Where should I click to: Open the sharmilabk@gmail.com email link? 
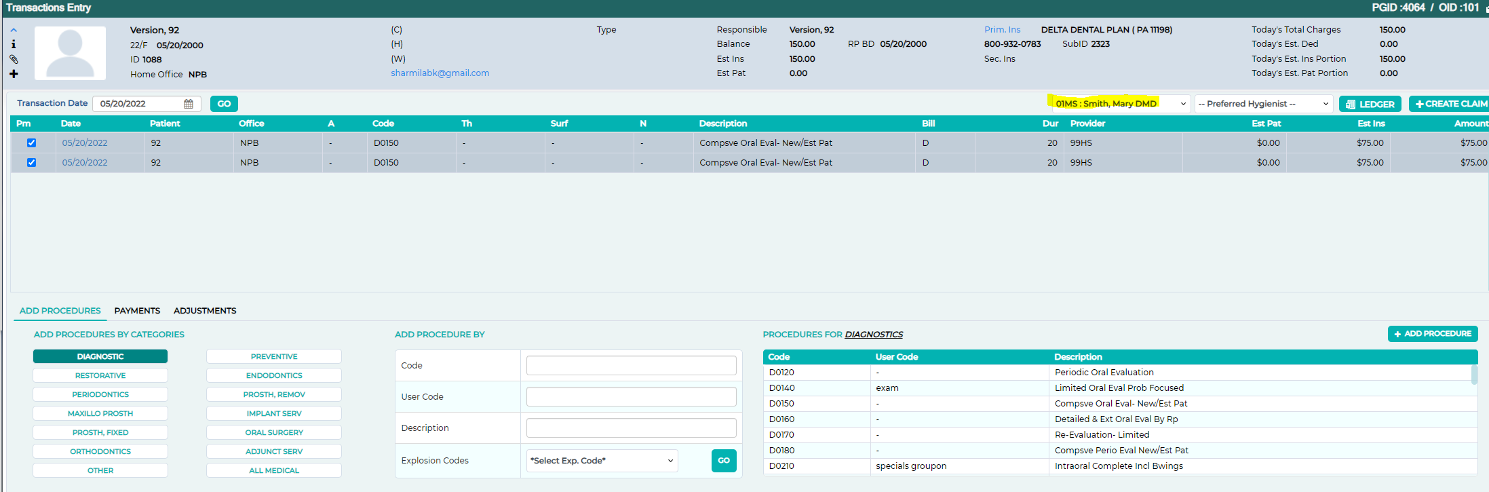[x=440, y=73]
